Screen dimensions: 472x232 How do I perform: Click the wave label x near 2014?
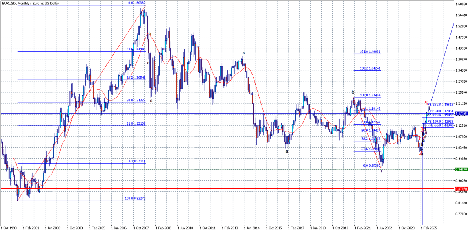pyautogui.click(x=243, y=53)
